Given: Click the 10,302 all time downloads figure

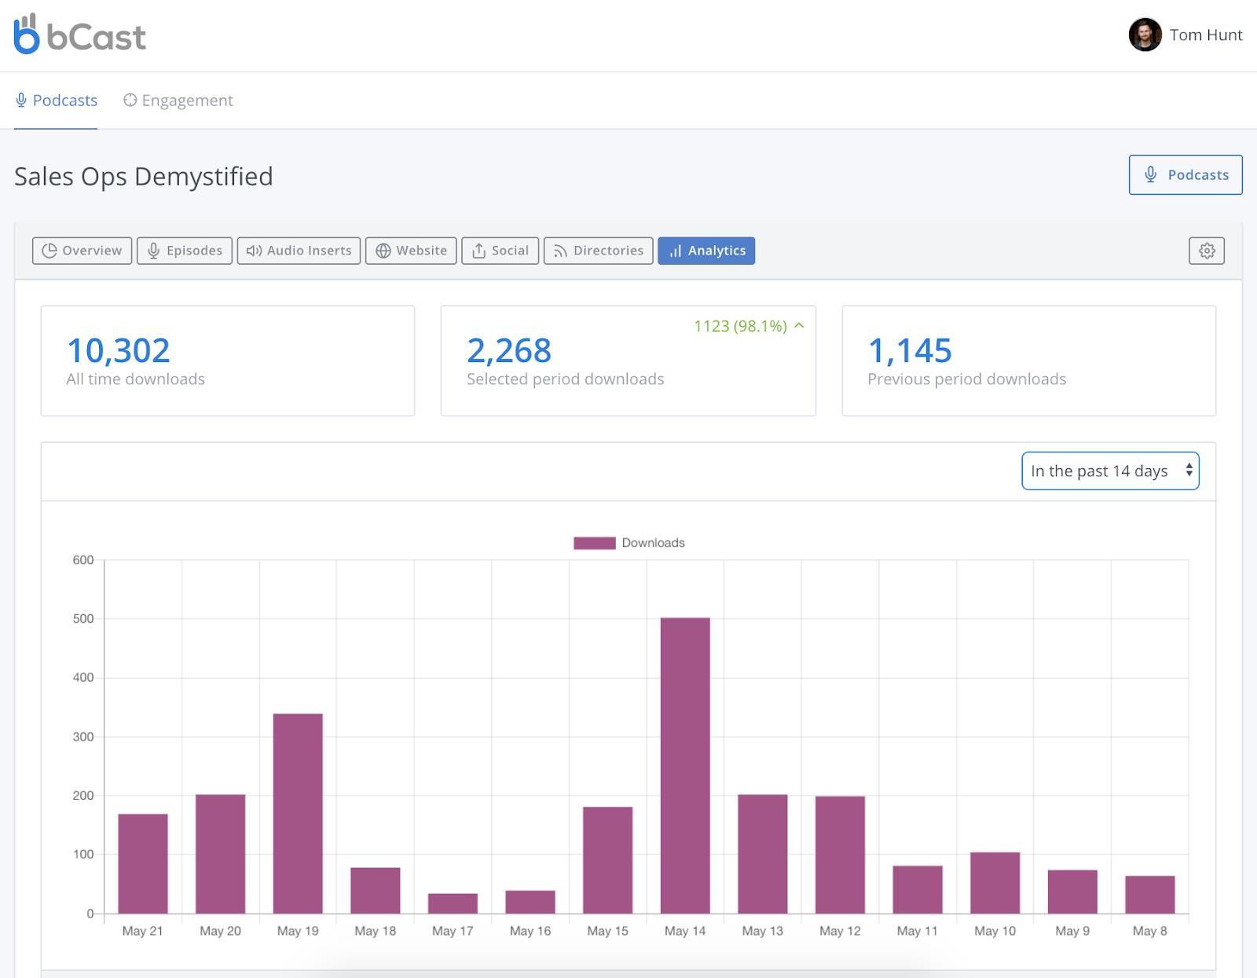Looking at the screenshot, I should (119, 350).
